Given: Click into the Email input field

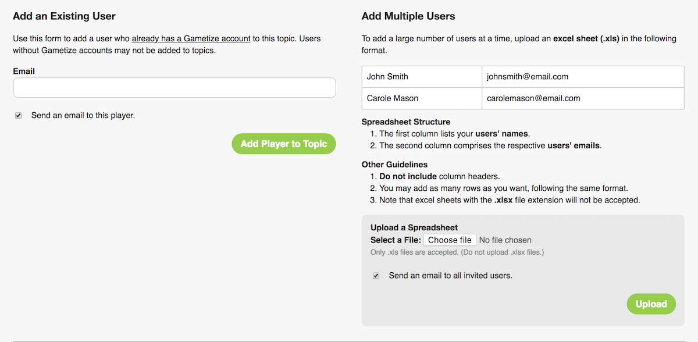Looking at the screenshot, I should point(174,88).
